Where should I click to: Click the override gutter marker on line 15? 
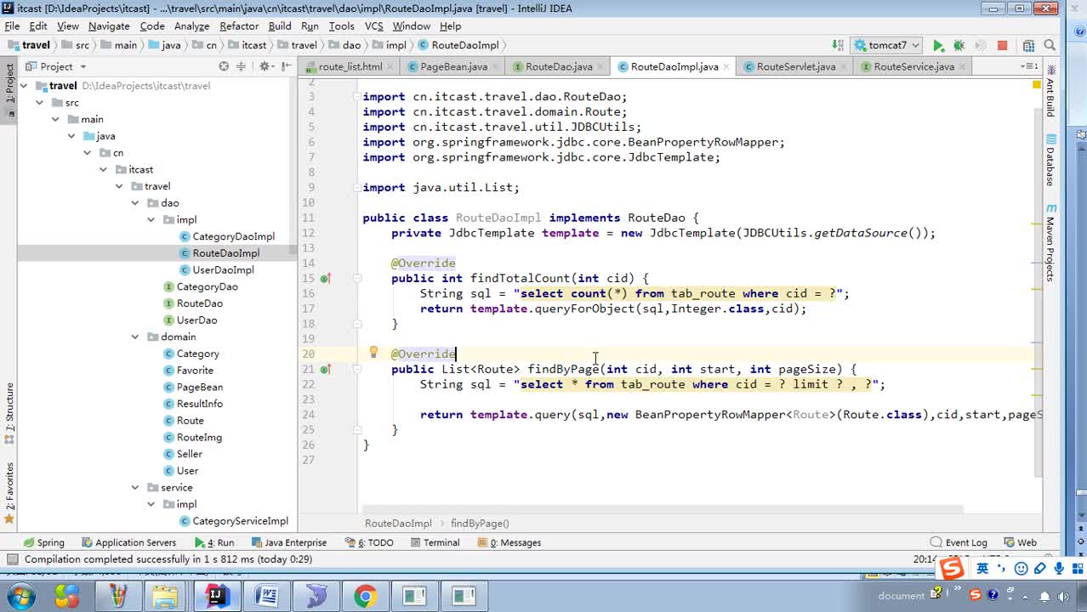[x=325, y=279]
